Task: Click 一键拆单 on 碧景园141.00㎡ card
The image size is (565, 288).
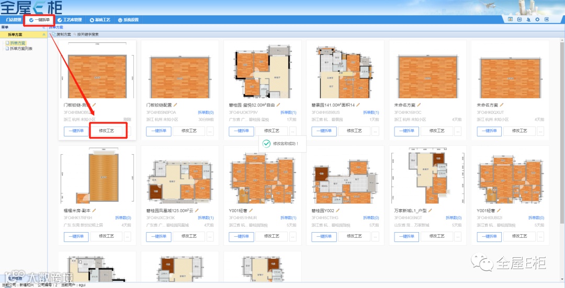Action: [x=324, y=131]
